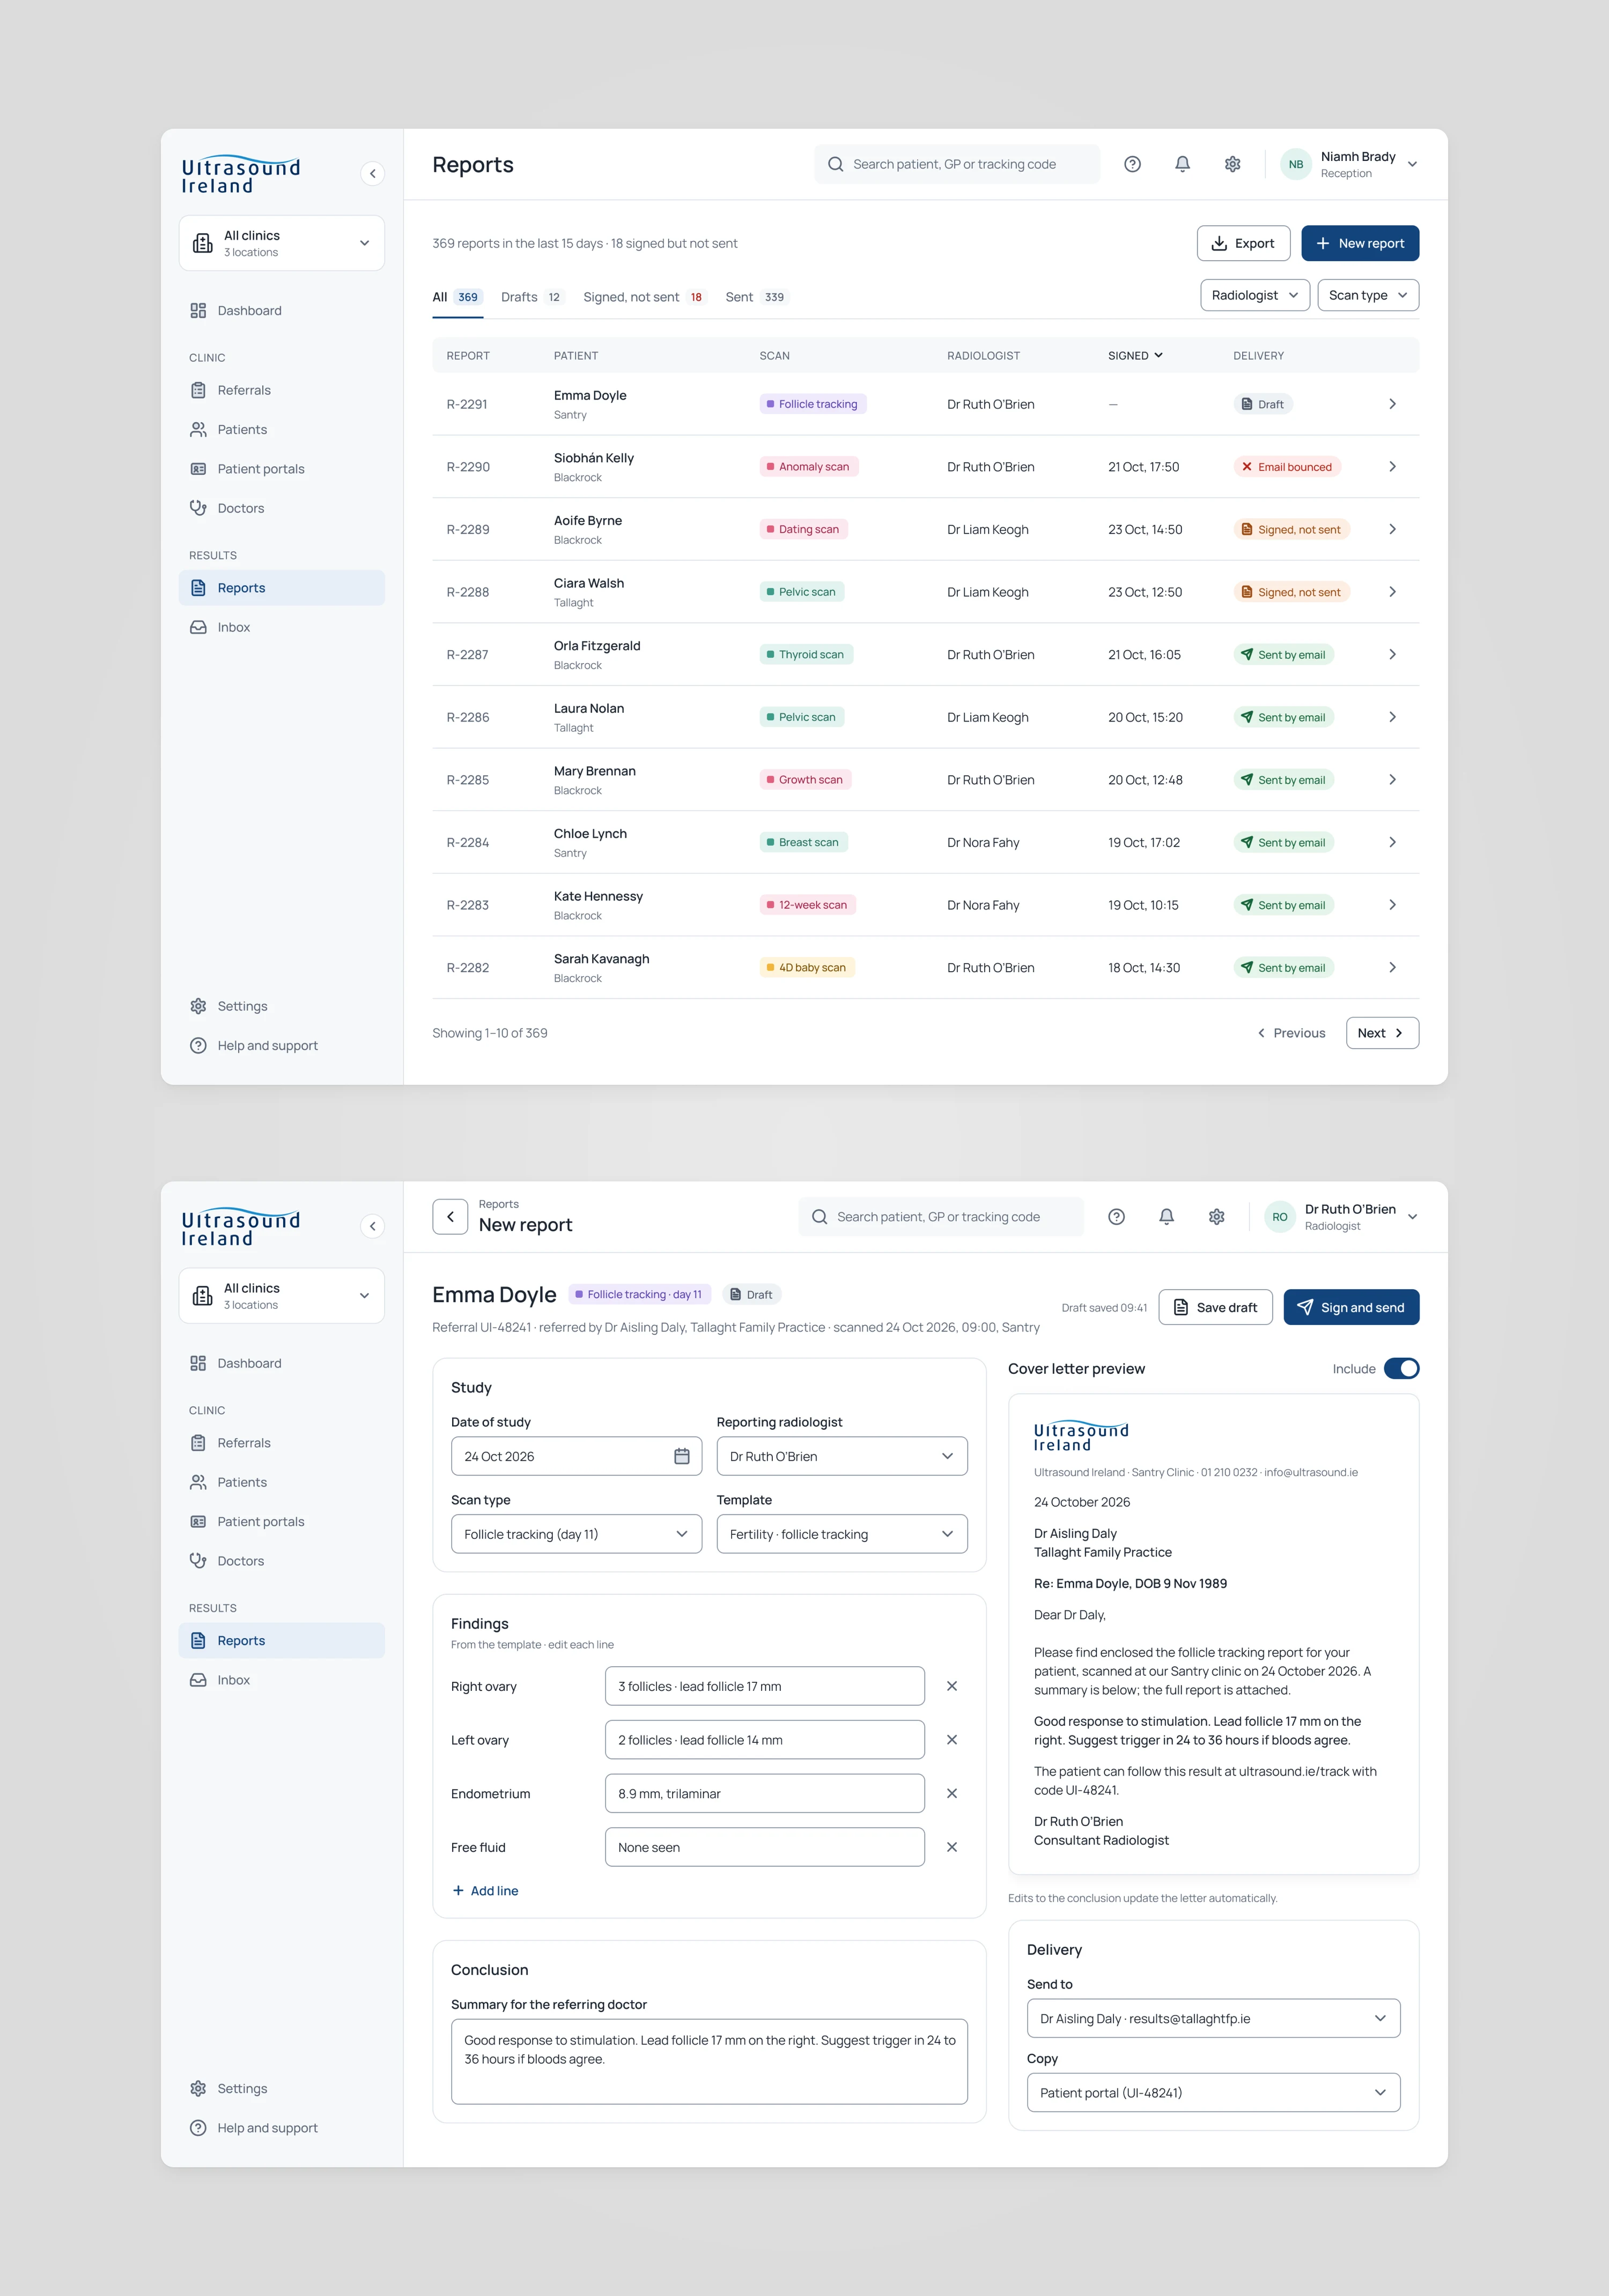
Task: Open row chevron for report R-2290
Action: [1392, 467]
